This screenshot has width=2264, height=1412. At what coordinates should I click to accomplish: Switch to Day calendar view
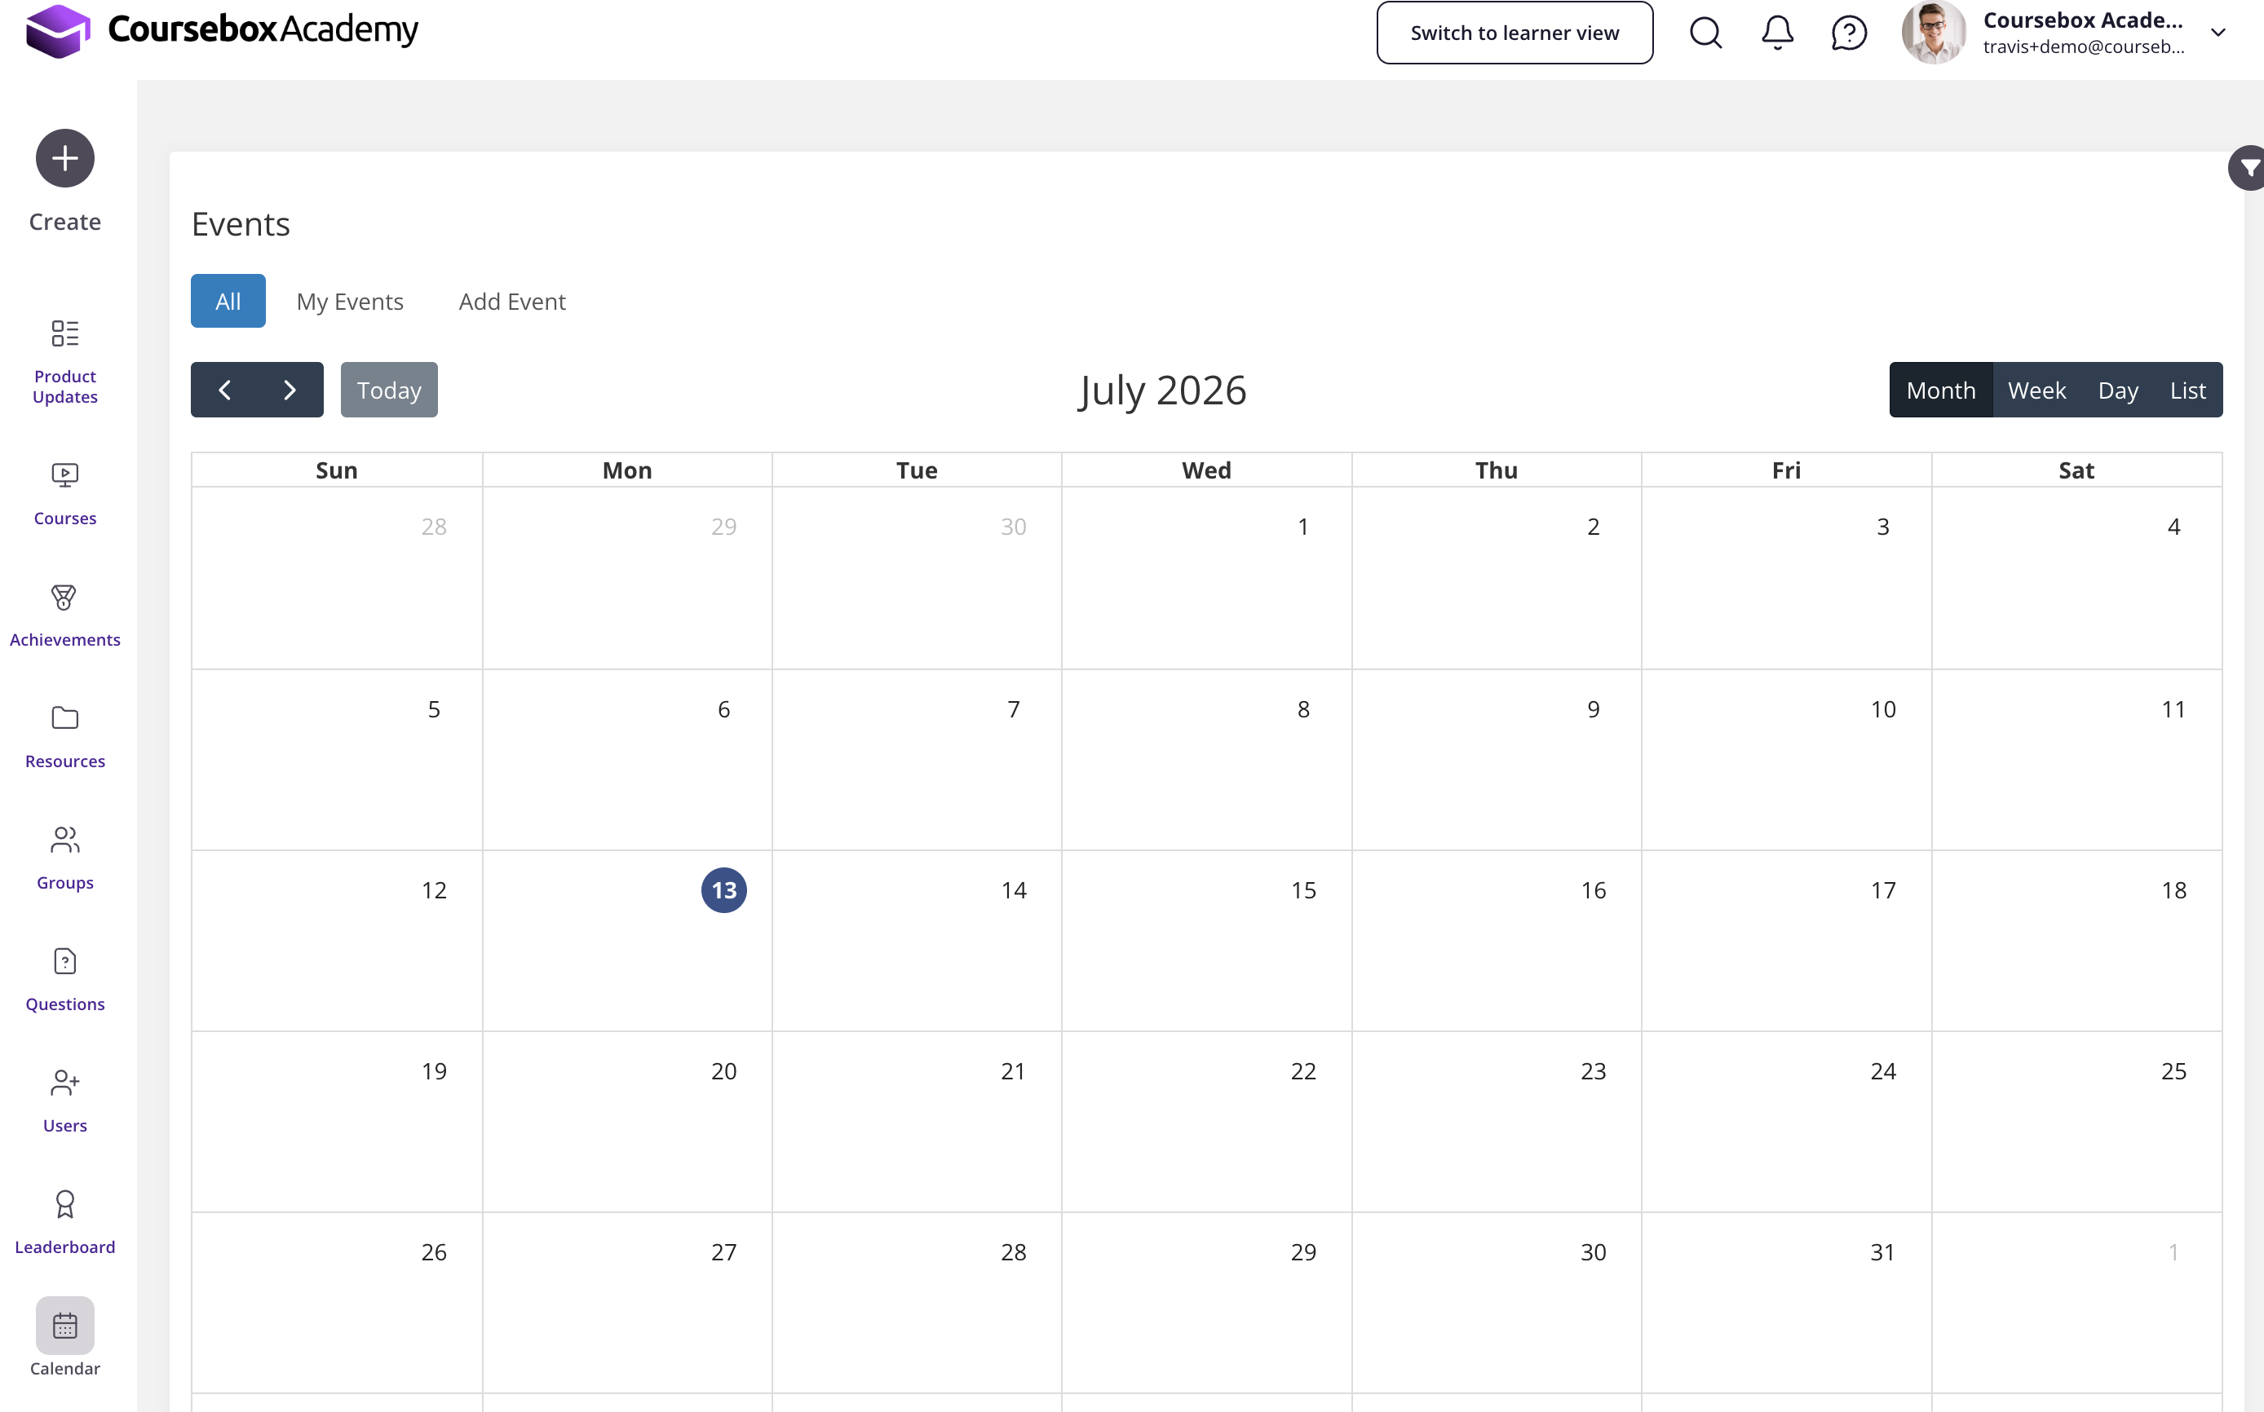coord(2117,390)
